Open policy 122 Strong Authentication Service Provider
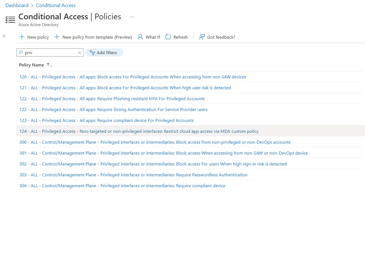Image resolution: width=365 pixels, height=268 pixels. pyautogui.click(x=113, y=109)
